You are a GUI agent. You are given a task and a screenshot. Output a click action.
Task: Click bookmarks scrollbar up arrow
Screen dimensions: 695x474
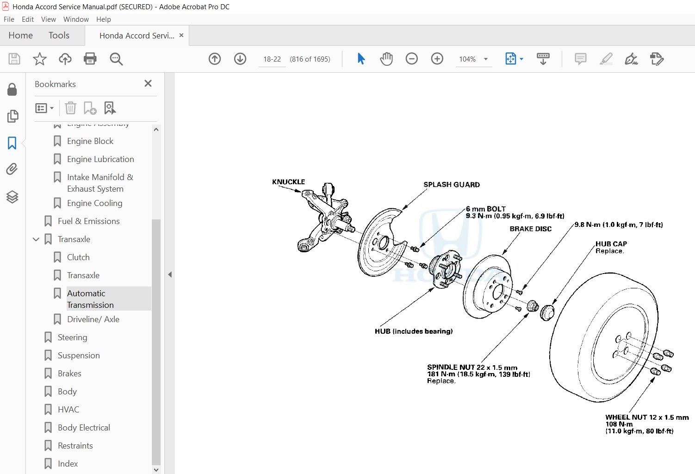[x=156, y=130]
